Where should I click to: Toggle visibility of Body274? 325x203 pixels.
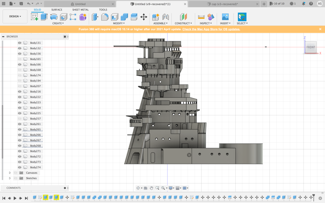coord(19,167)
